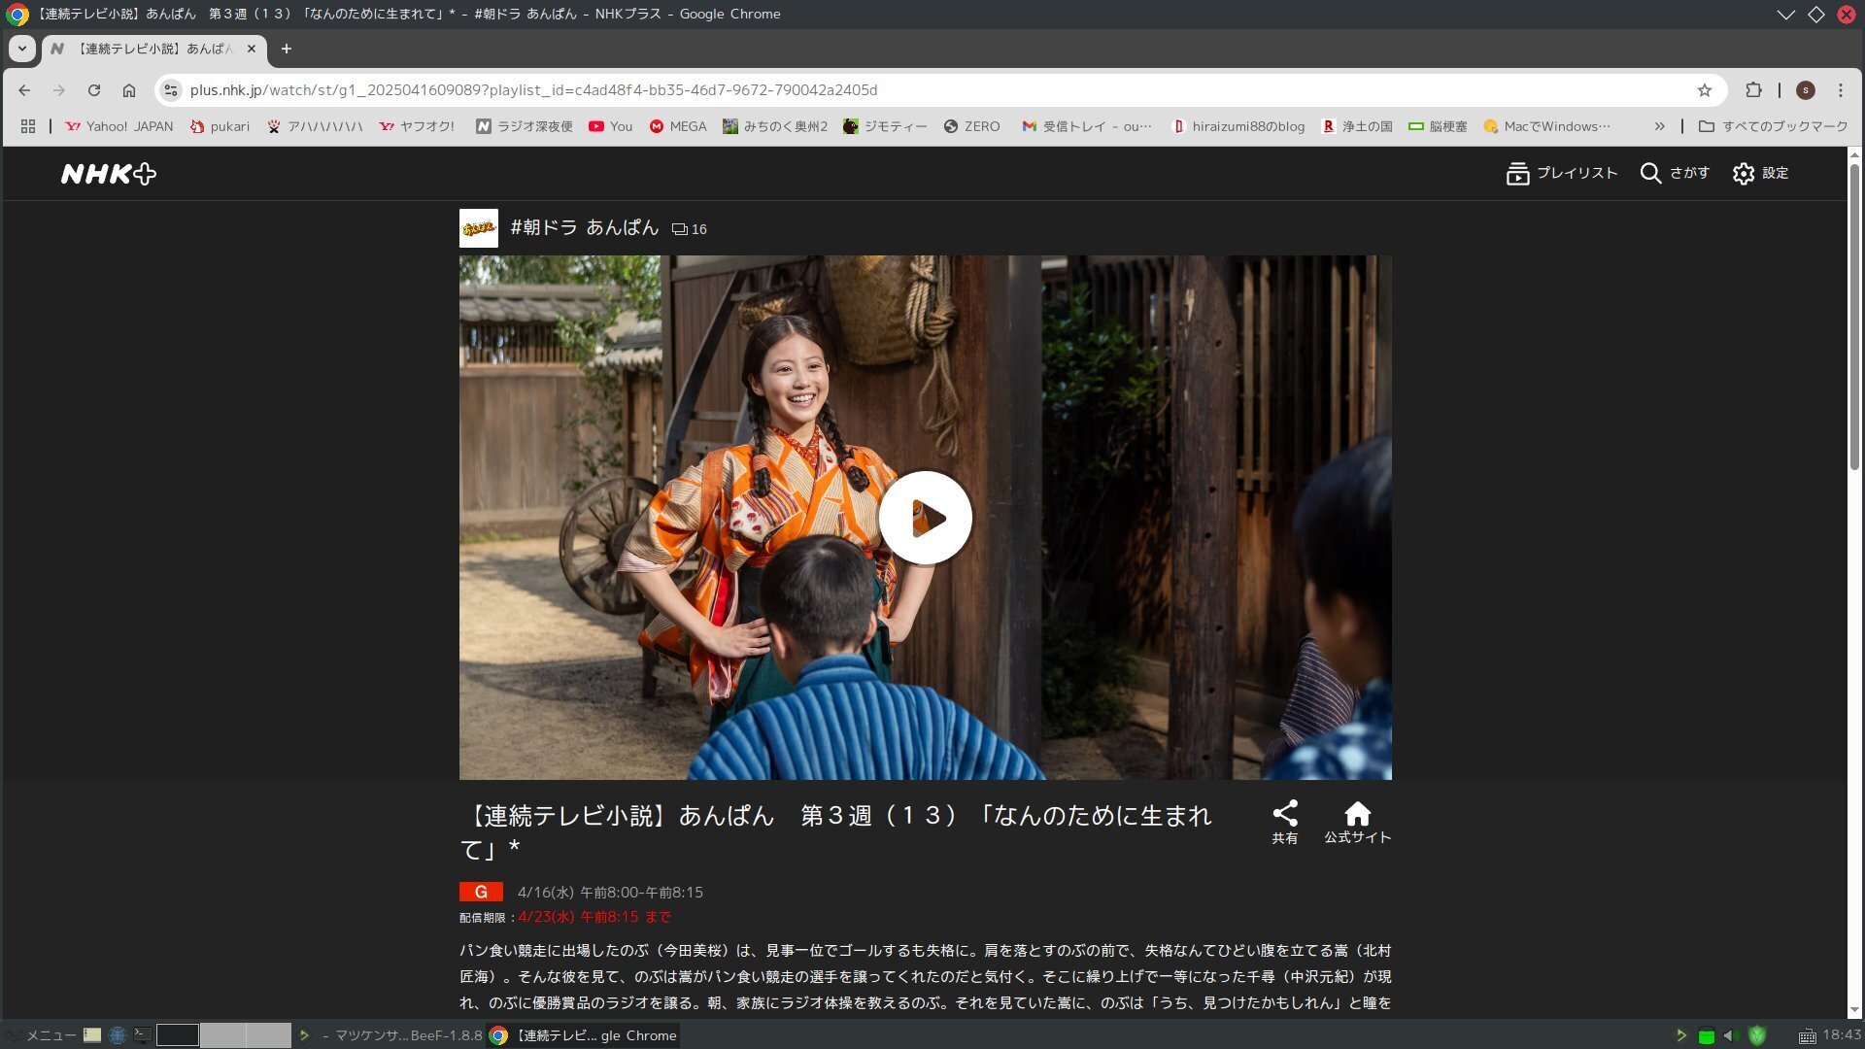This screenshot has width=1865, height=1049.
Task: Click the NHK+ logo
Action: coord(108,174)
